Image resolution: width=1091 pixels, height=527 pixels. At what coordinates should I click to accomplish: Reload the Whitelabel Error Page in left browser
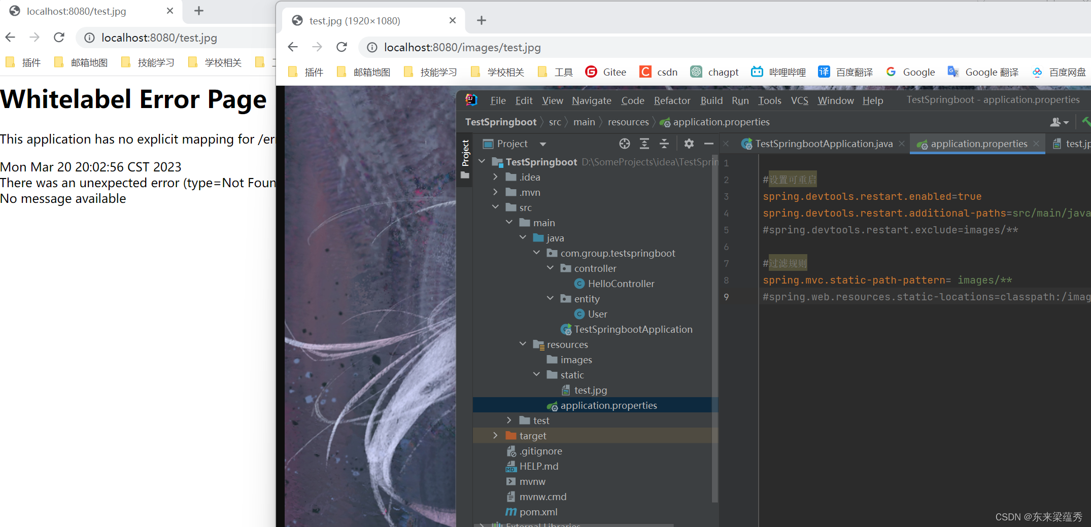[x=59, y=38]
